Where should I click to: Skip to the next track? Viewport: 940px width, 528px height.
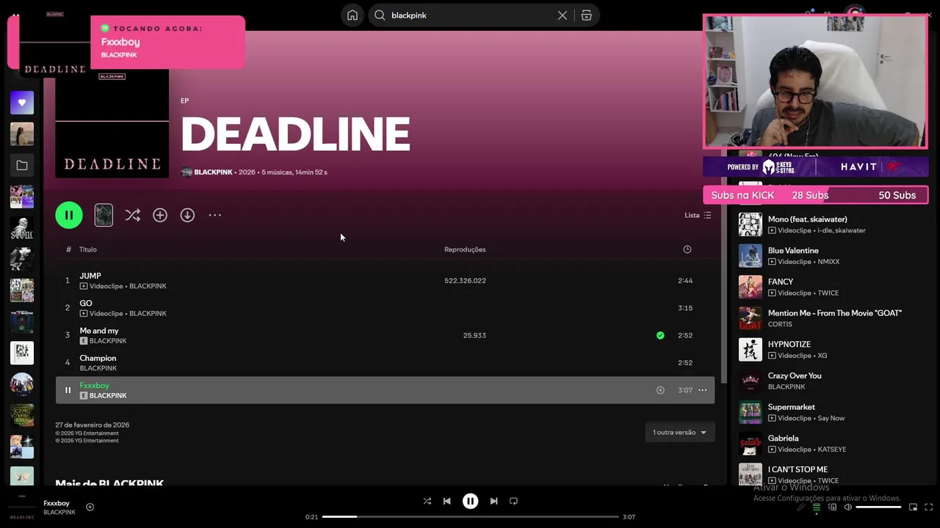click(493, 501)
